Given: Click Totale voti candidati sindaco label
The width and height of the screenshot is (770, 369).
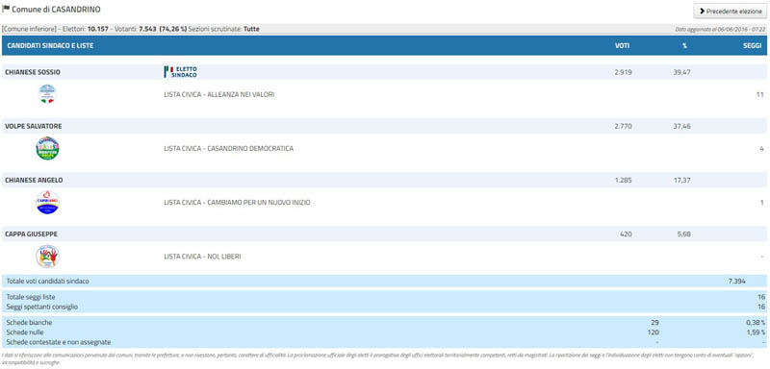Looking at the screenshot, I should 47,282.
